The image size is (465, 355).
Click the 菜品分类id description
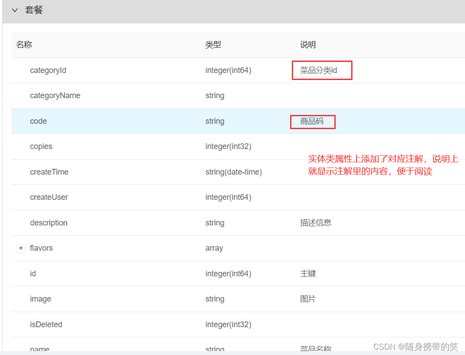(x=318, y=70)
